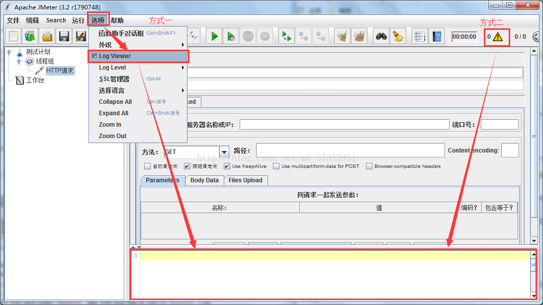Click the 线程组 gear icon
The image size is (543, 305).
tap(29, 62)
